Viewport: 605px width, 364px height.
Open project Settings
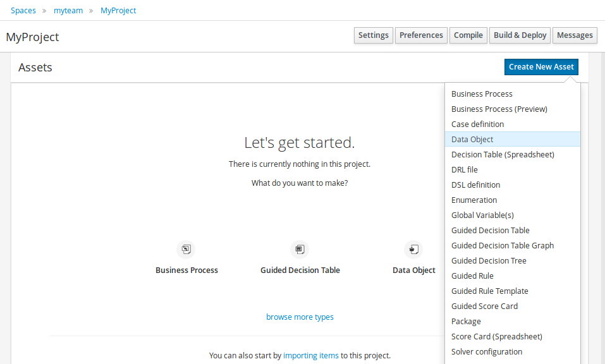[373, 35]
